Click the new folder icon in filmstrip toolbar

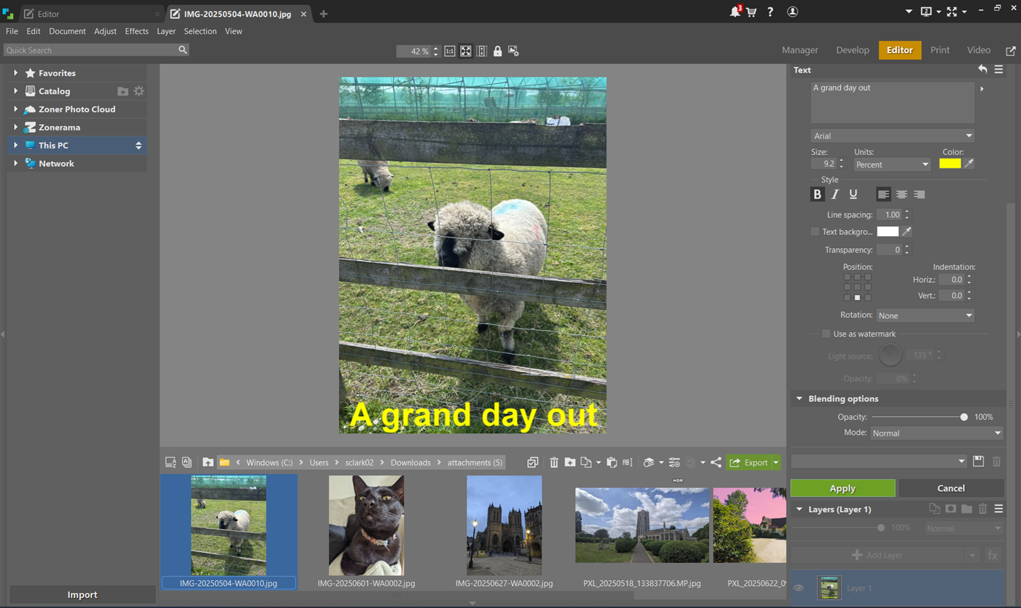click(570, 462)
